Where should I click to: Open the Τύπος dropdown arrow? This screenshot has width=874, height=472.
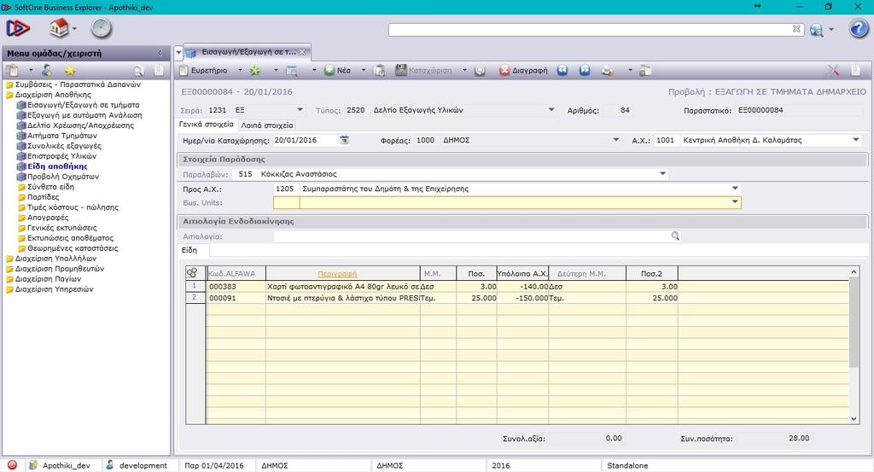point(551,110)
